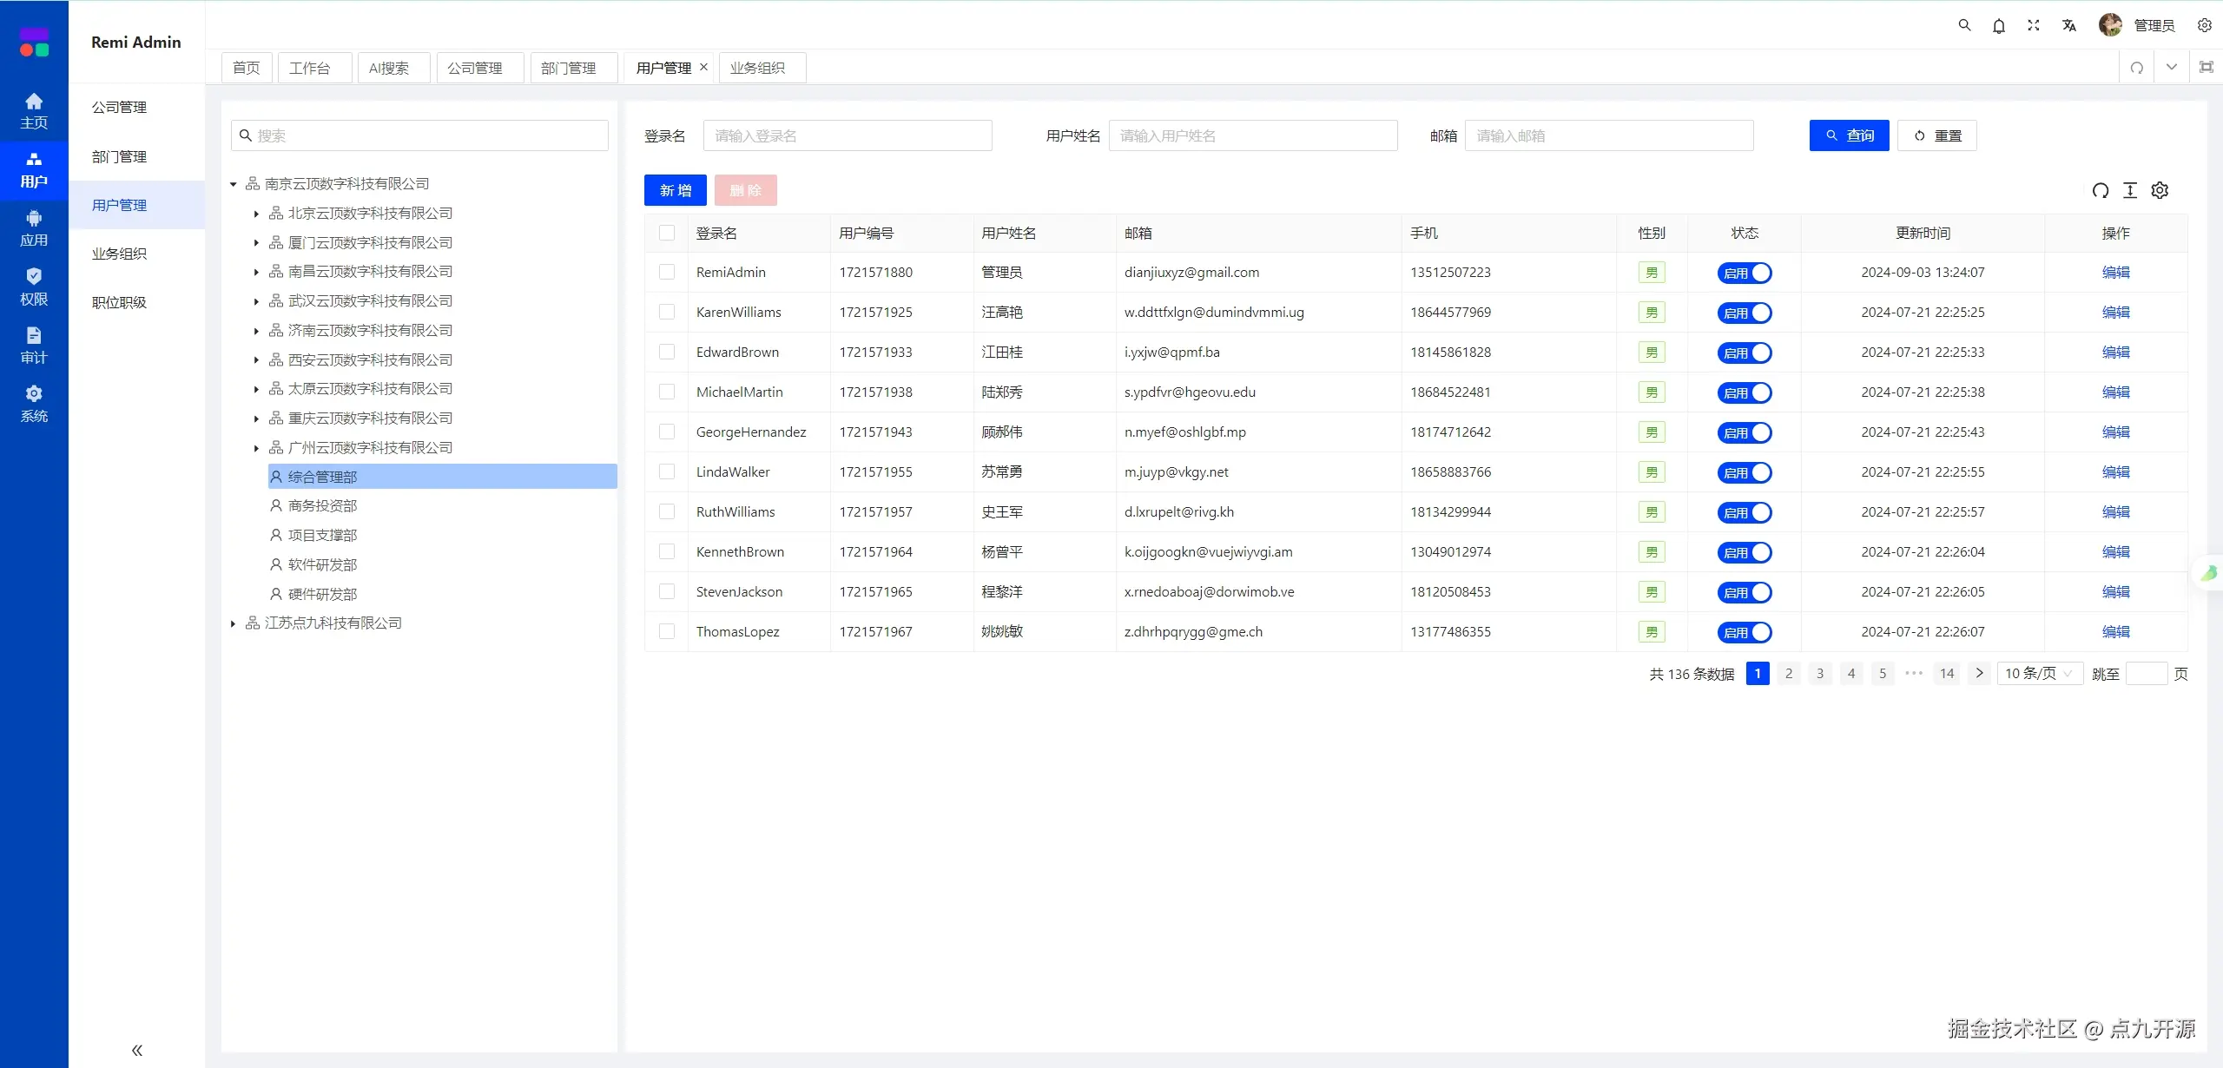Screen dimensions: 2223x1068
Task: Click table column settings gear icon
Action: [2160, 190]
